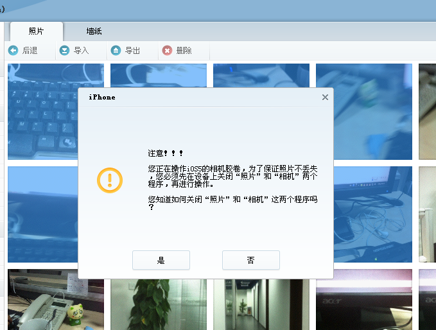Click the 删除 toolbar label
This screenshot has width=436, height=330.
[184, 50]
